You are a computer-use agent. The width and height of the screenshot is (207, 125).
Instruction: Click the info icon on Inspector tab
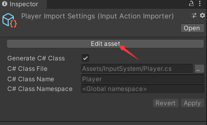pyautogui.click(x=5, y=4)
